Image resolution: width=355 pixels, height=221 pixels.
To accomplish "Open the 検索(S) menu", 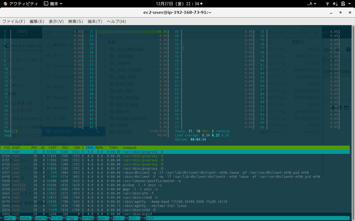I will (x=76, y=22).
